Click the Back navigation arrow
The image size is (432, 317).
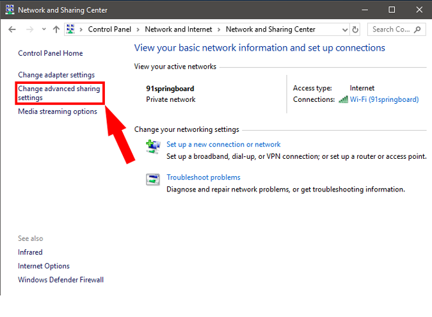click(12, 29)
